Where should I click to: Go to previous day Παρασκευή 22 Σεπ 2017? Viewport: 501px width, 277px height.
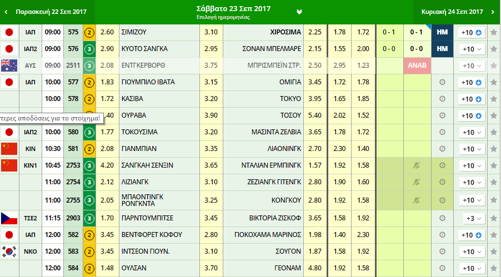(47, 12)
